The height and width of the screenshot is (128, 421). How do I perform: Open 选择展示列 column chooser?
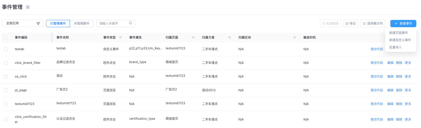click(373, 24)
